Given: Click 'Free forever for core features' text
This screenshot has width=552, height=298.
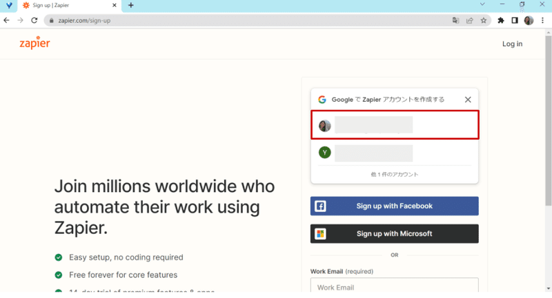Looking at the screenshot, I should pyautogui.click(x=124, y=275).
